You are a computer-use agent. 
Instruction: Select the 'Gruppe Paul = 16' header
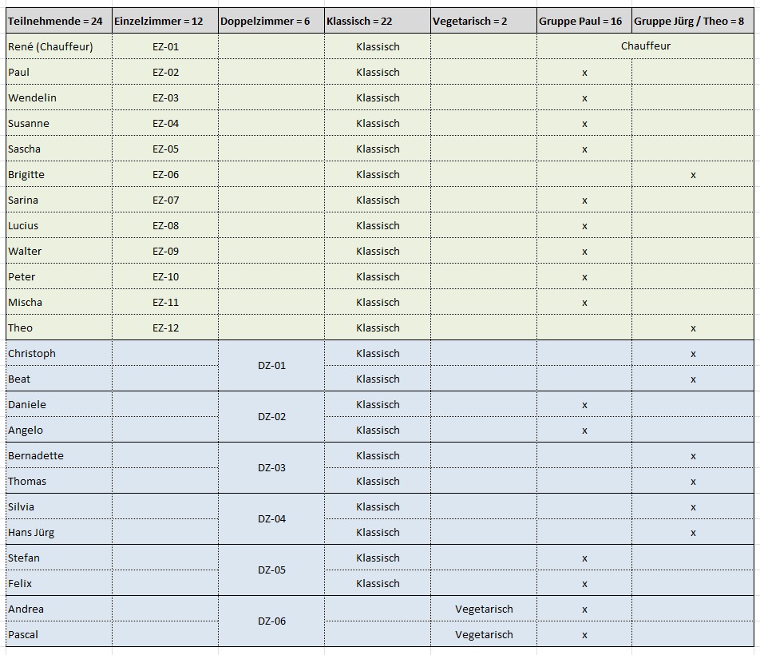click(584, 22)
